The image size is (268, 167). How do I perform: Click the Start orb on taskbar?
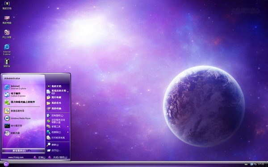click(6, 164)
